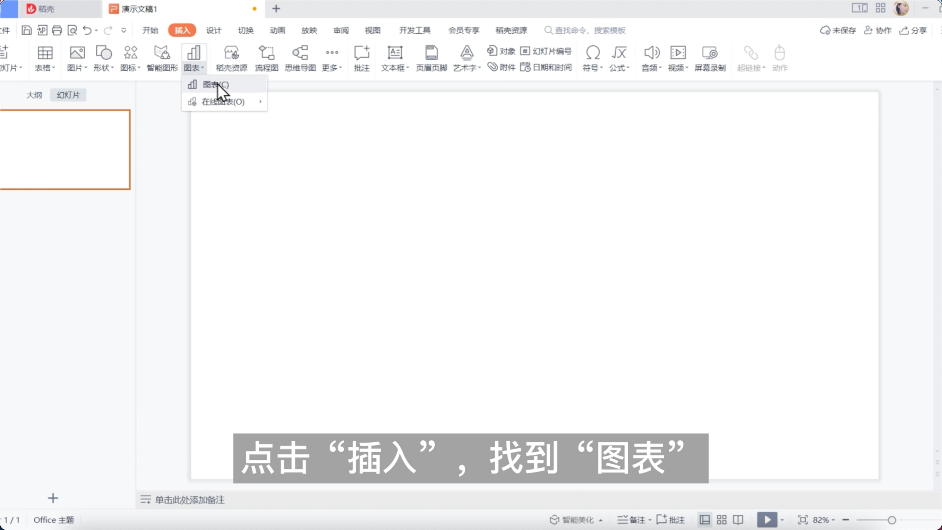Insert 音频 audio

coord(652,58)
